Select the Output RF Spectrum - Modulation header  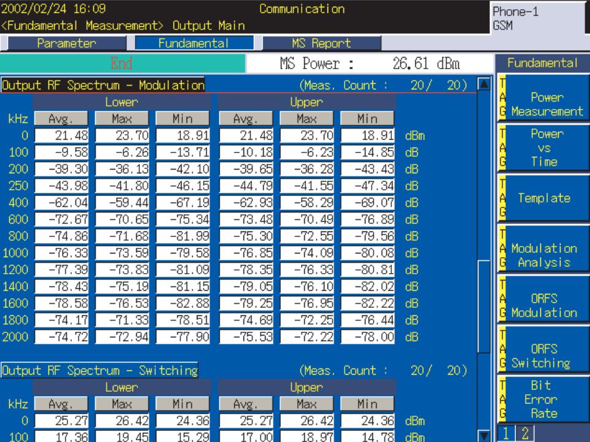(103, 85)
